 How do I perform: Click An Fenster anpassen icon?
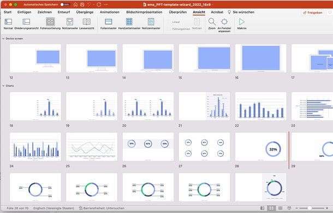coord(224,22)
